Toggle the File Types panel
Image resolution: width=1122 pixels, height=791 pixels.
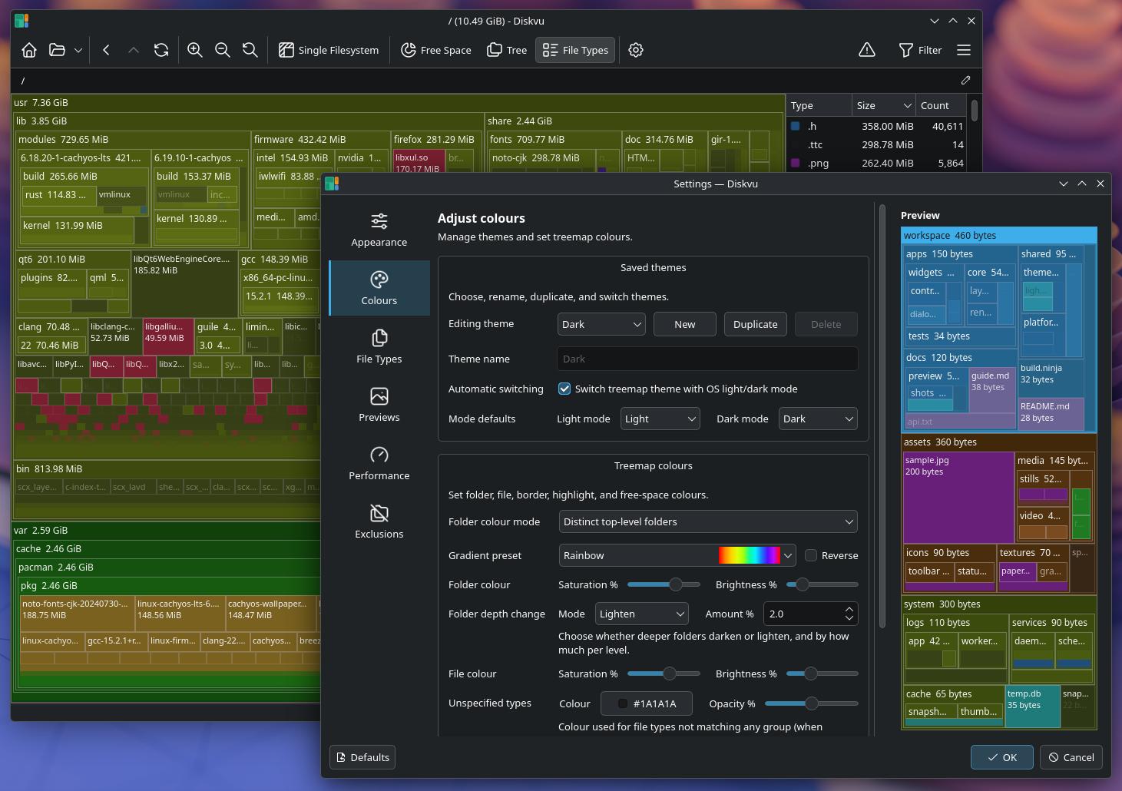pos(575,50)
